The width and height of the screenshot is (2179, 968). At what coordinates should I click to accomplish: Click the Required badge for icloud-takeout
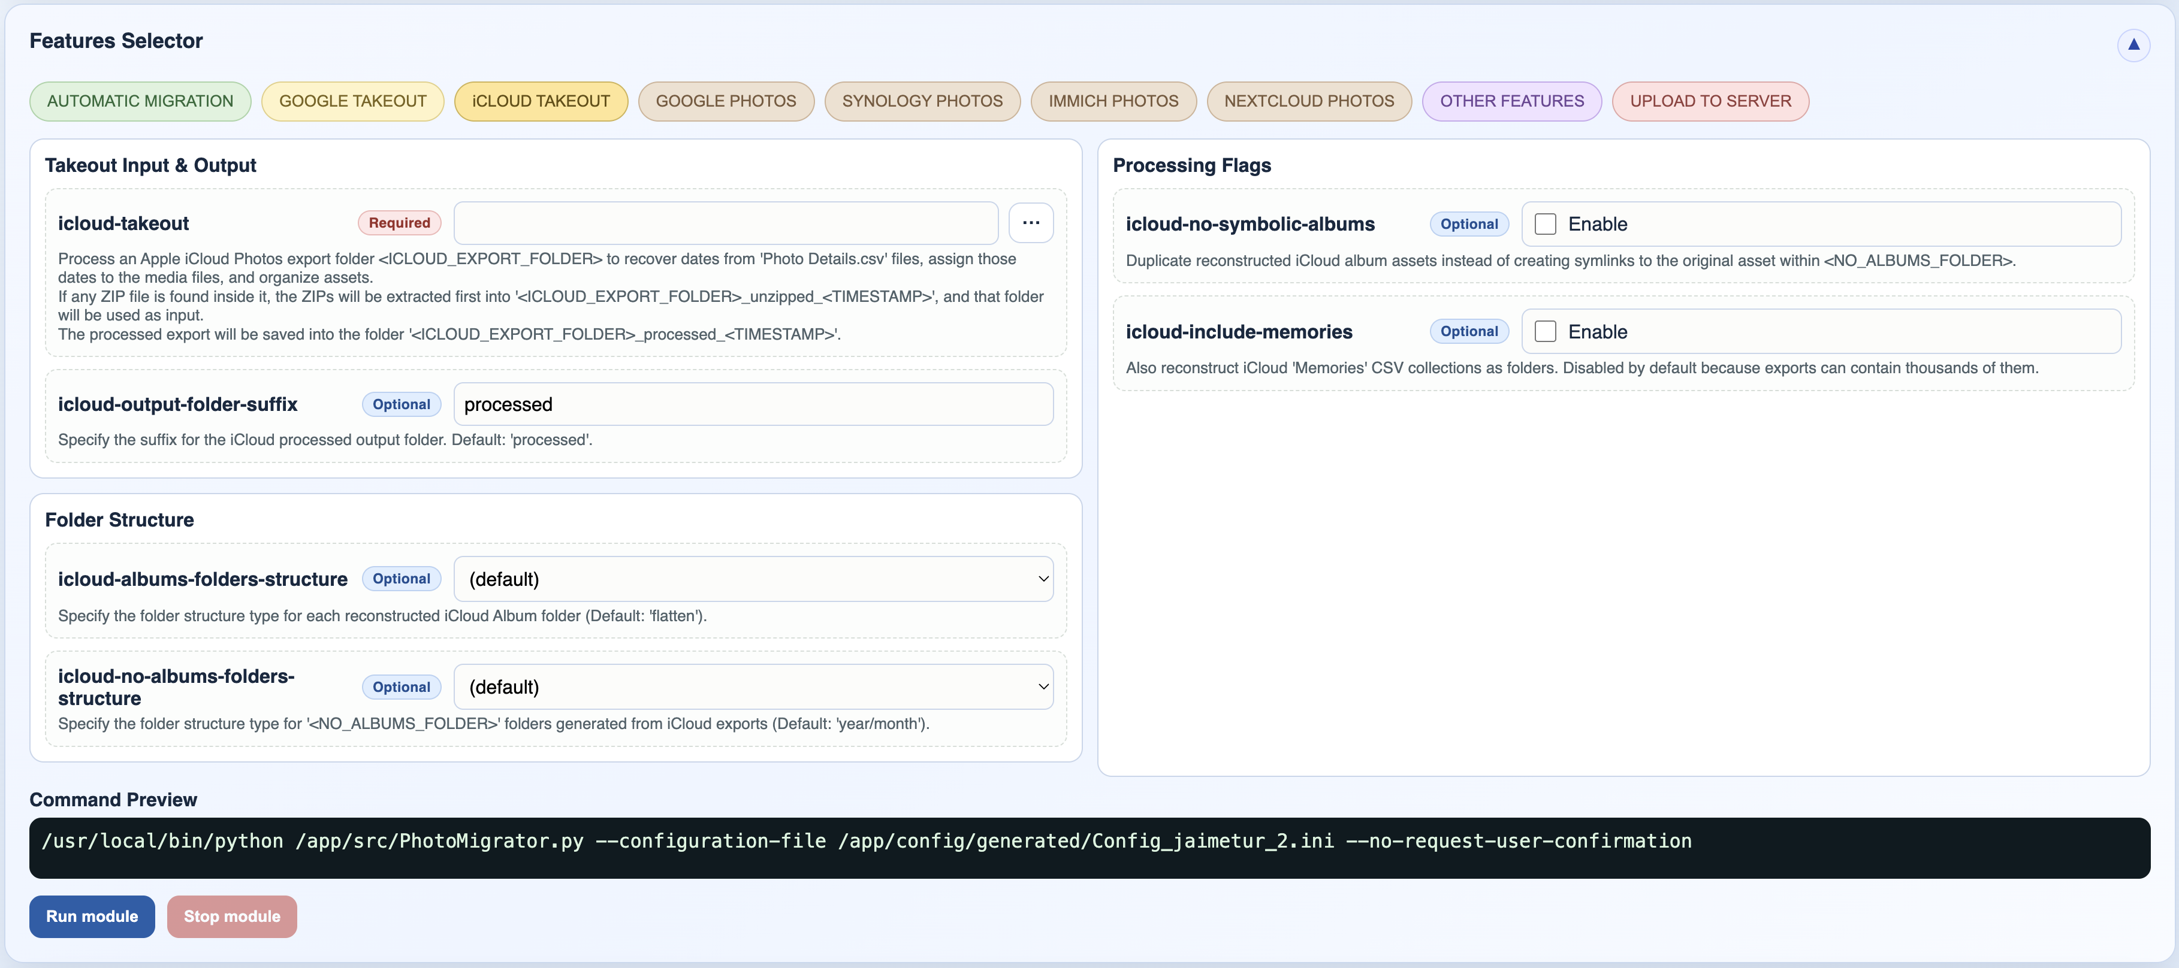tap(399, 223)
